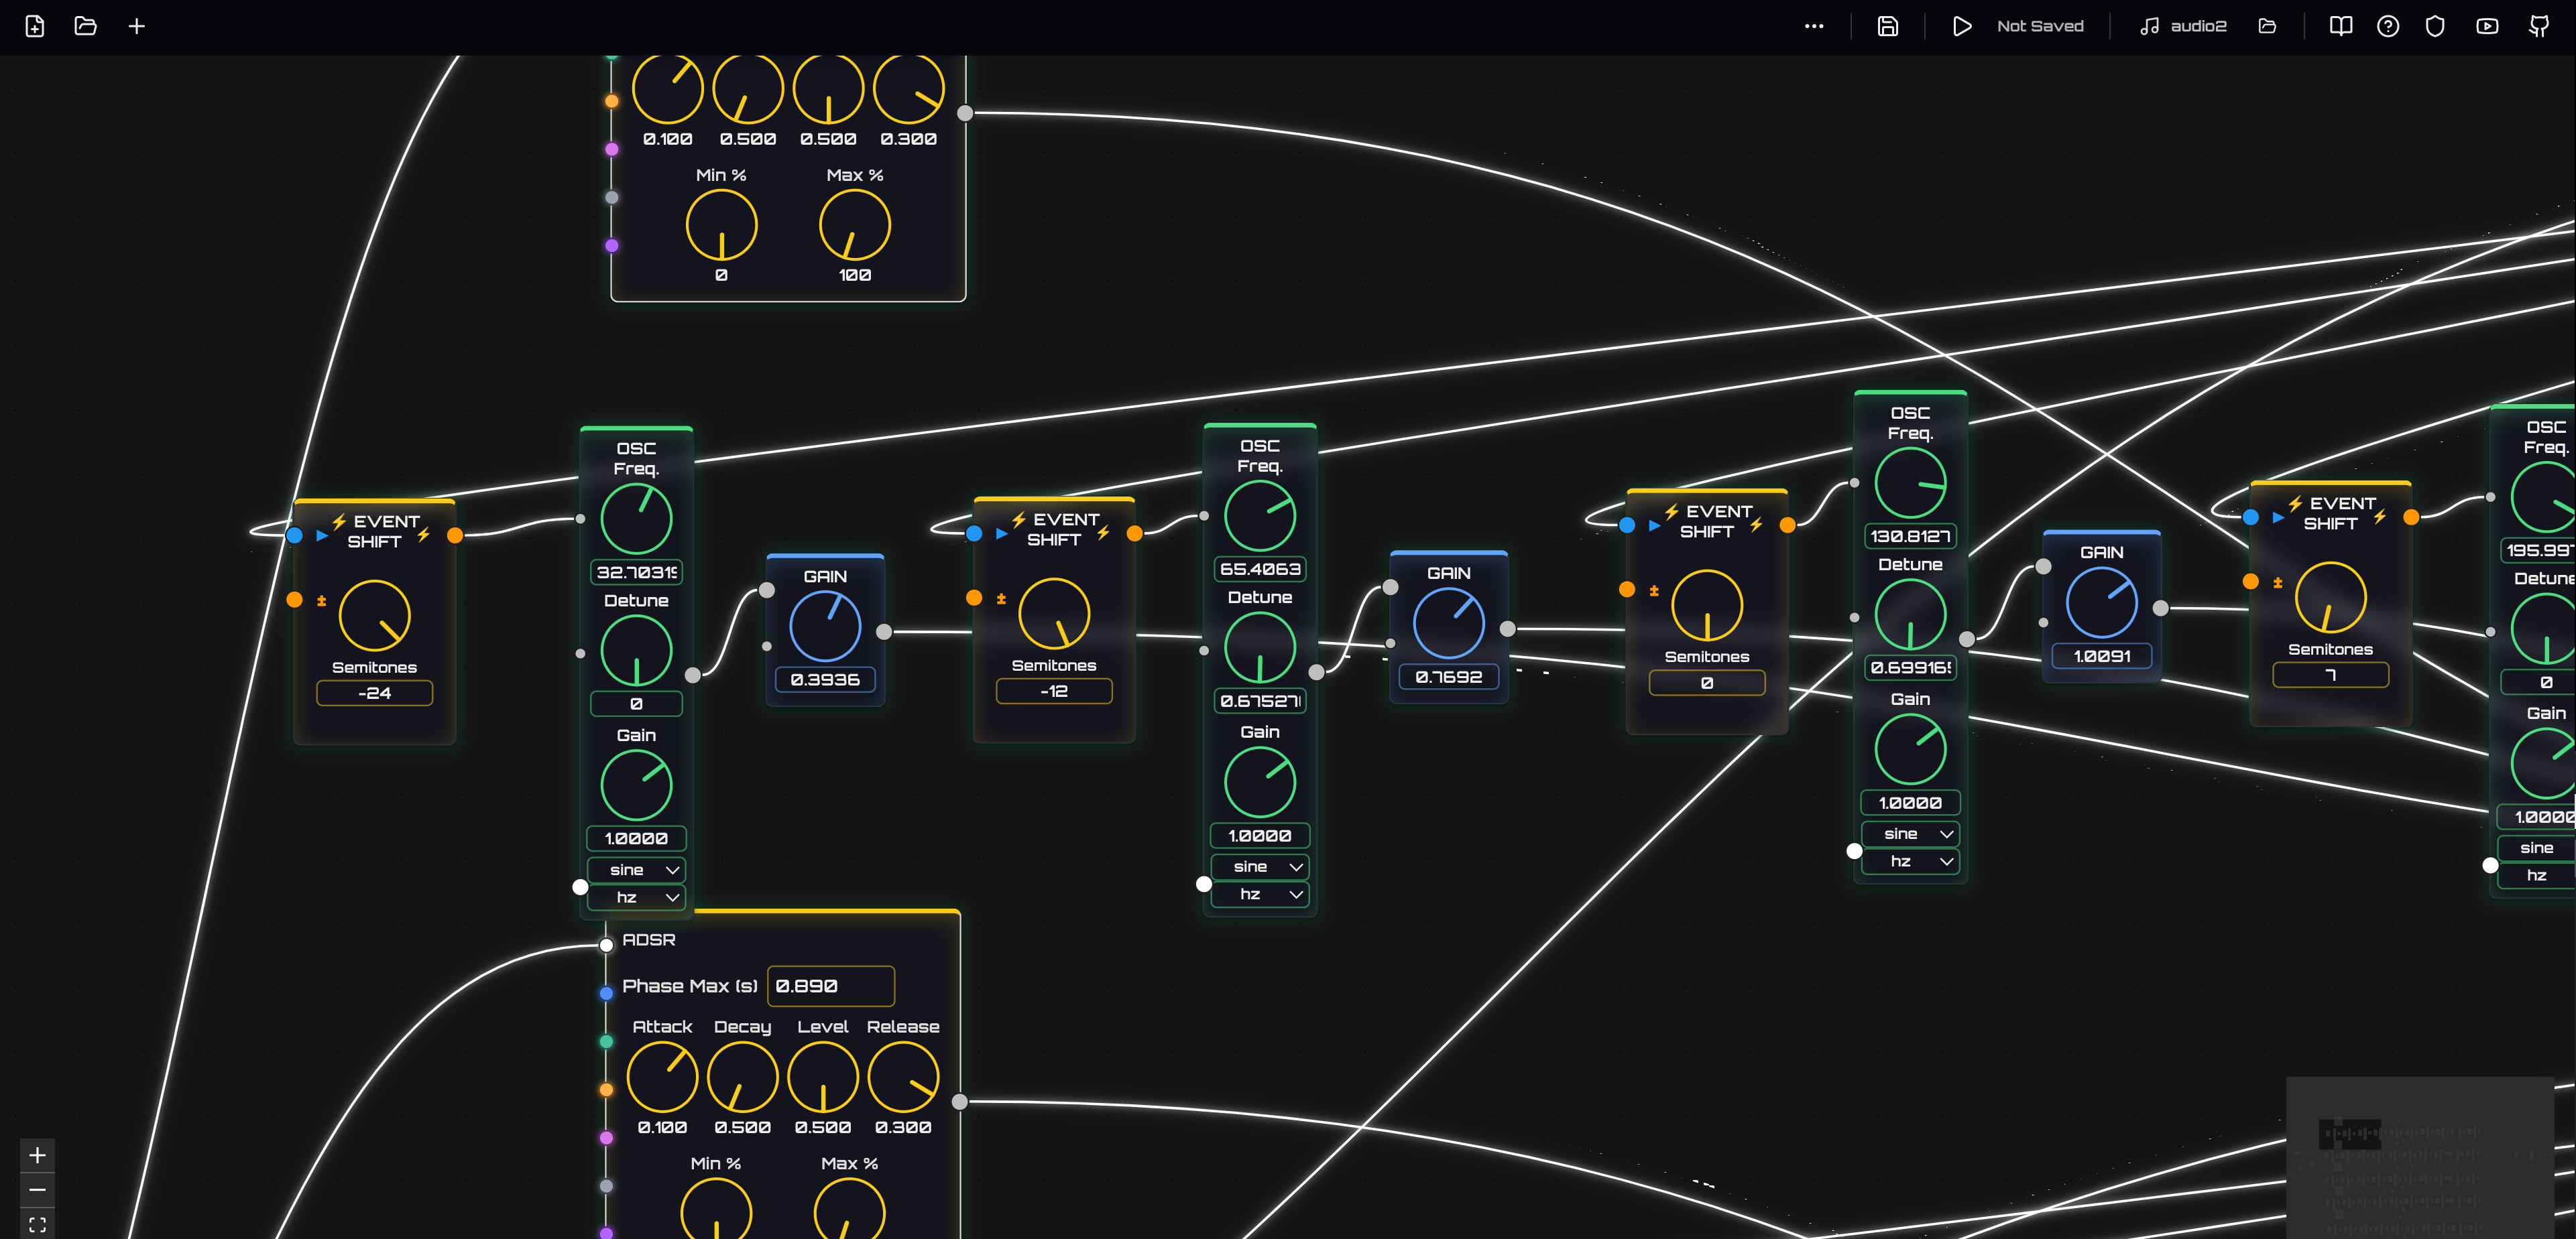Click Max % knob above 100
The height and width of the screenshot is (1239, 2576).
tap(855, 226)
